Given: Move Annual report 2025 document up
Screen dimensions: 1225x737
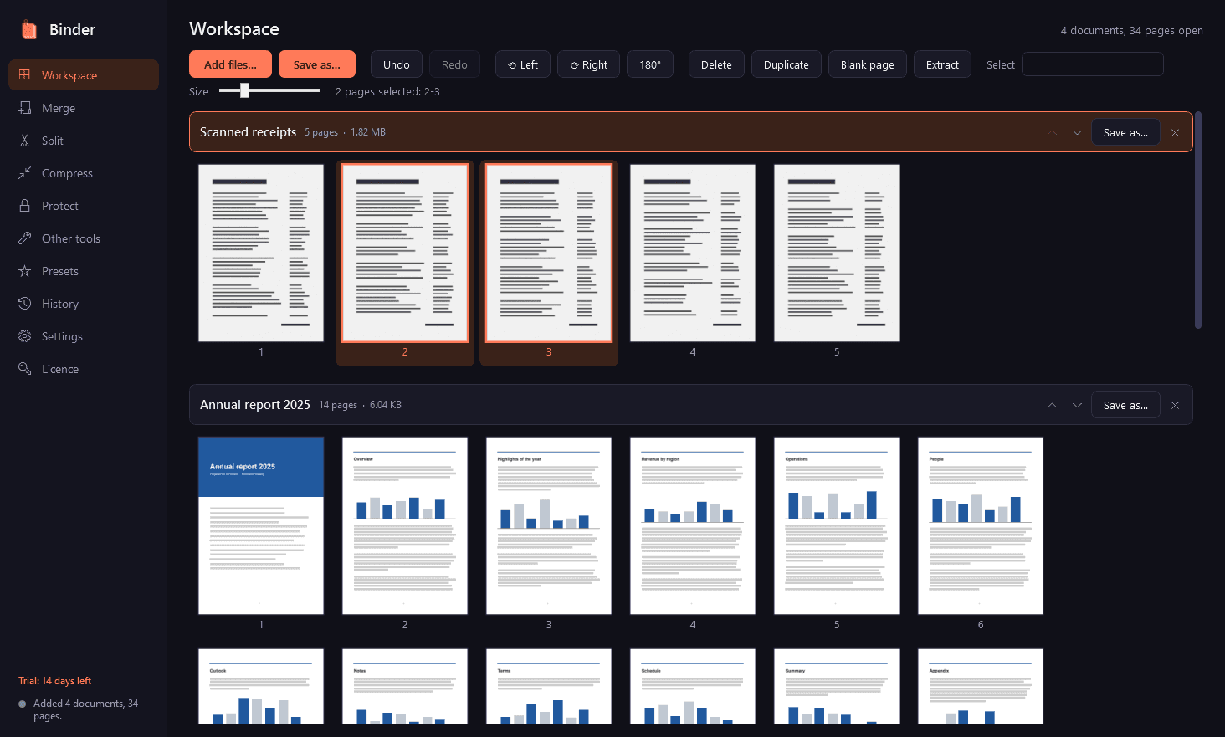Looking at the screenshot, I should [1052, 405].
